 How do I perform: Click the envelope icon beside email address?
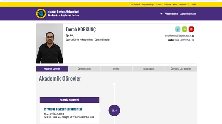click(193, 36)
